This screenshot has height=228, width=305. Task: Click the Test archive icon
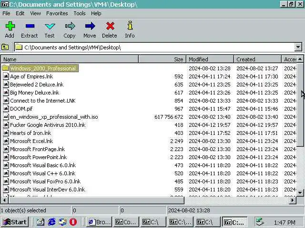pos(50,26)
